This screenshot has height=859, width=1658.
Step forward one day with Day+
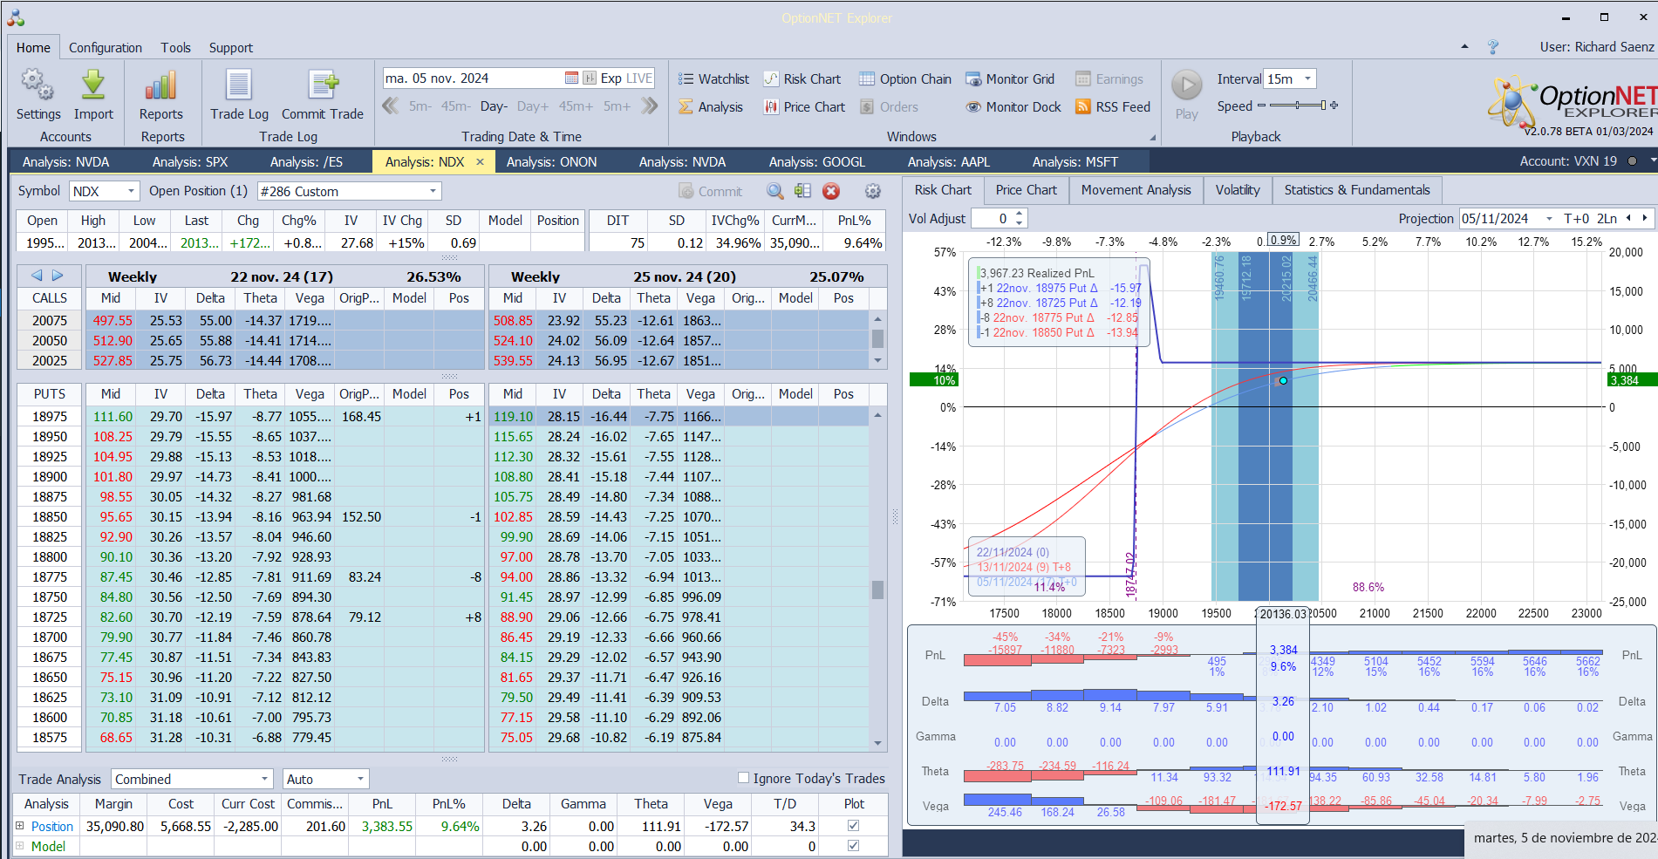pyautogui.click(x=533, y=106)
